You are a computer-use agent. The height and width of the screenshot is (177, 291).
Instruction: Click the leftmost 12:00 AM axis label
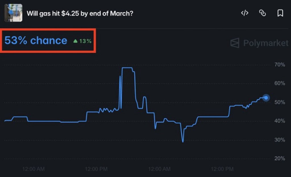(34, 169)
